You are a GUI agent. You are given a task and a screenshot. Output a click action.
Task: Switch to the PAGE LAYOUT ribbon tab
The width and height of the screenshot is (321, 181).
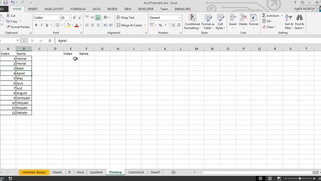[x=54, y=9]
